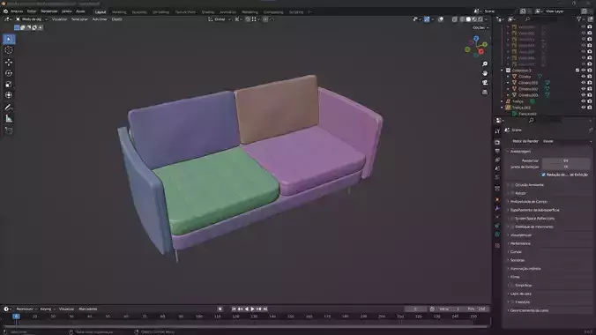Viewport: 596px width, 335px height.
Task: Open the Scene properties tab icon
Action: [x=497, y=168]
